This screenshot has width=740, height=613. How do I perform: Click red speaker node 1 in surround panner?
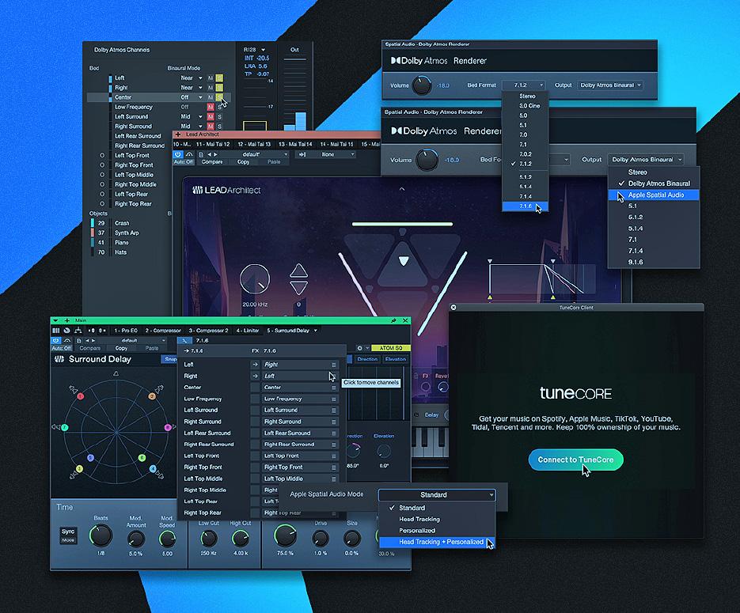point(80,396)
